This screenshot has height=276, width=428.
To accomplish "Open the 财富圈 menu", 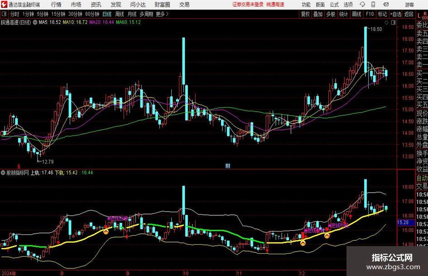I will tap(162, 5).
